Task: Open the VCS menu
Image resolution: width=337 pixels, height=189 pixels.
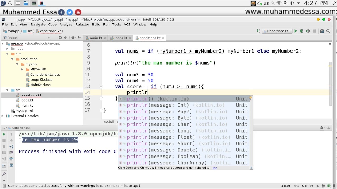Action: tap(127, 24)
